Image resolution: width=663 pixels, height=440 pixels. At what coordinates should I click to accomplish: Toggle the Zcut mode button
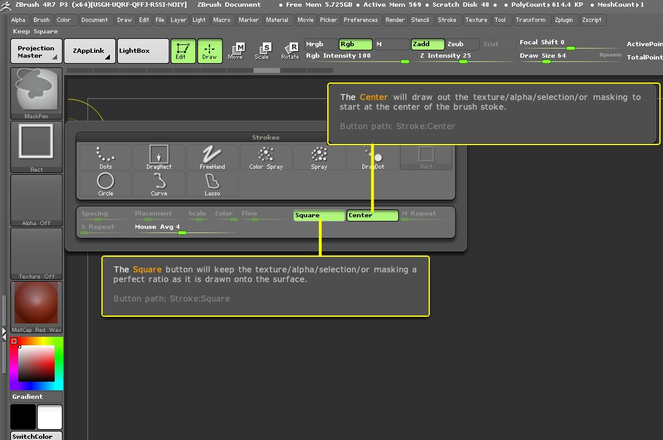tap(497, 44)
